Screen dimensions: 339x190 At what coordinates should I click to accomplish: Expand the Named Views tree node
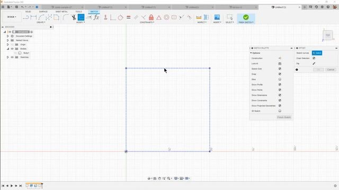point(8,40)
